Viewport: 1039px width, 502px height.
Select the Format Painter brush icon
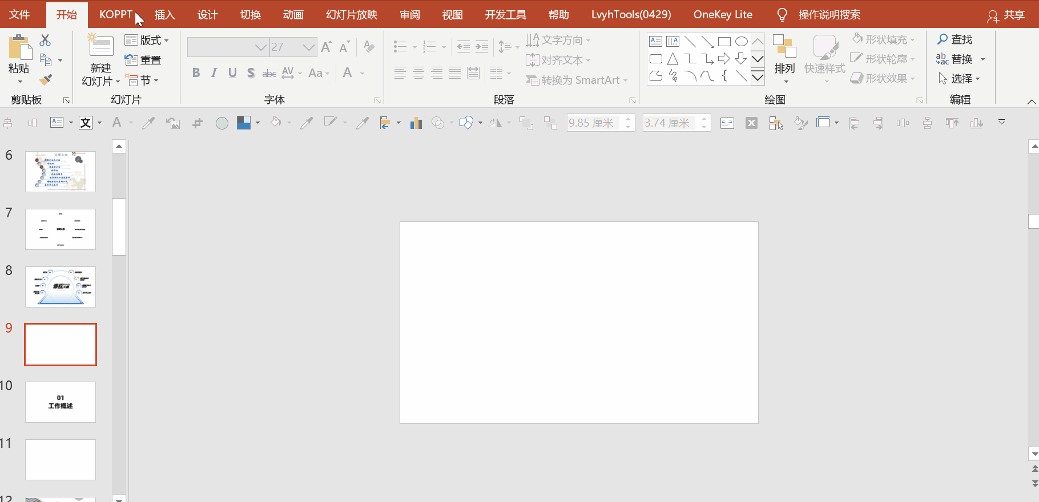click(46, 79)
